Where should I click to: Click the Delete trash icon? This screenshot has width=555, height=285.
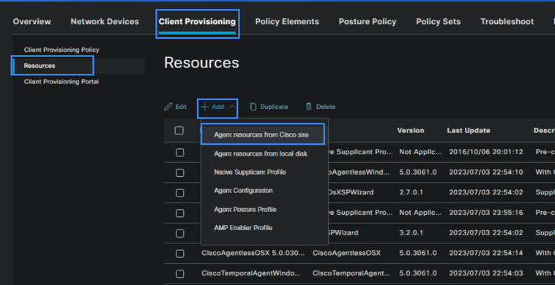click(309, 107)
